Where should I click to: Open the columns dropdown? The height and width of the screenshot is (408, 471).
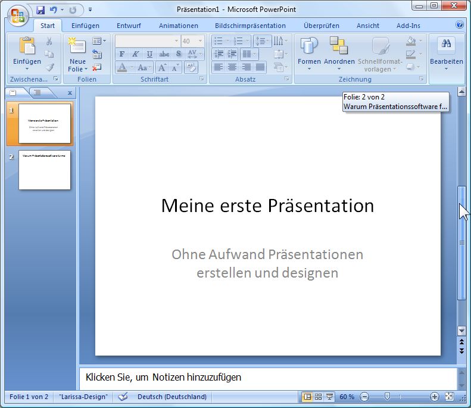tap(249, 54)
